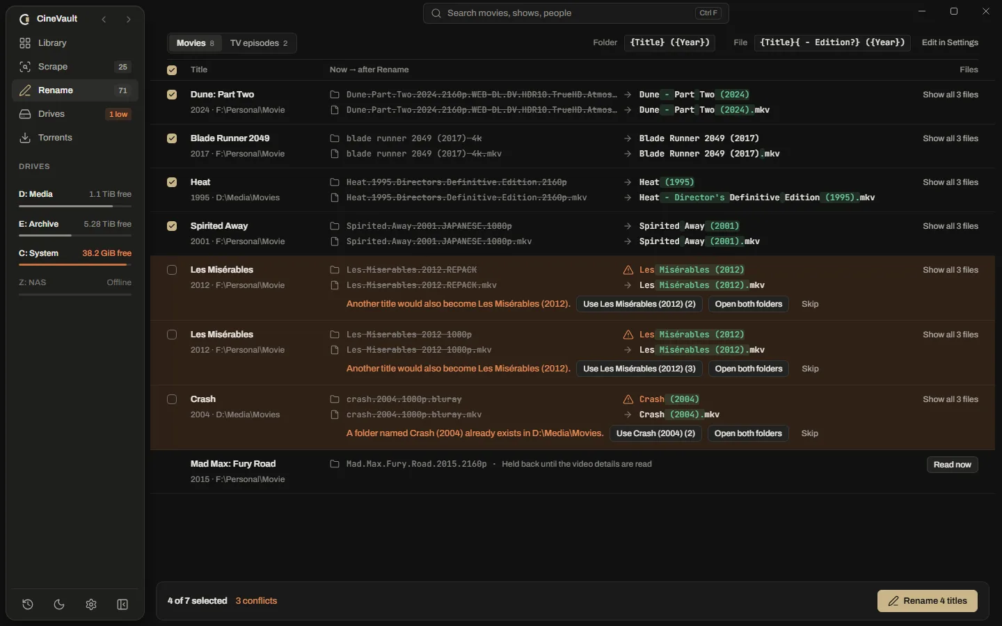Click Use Les Misérables (2012) (3) button
This screenshot has height=626, width=1002.
pos(639,369)
